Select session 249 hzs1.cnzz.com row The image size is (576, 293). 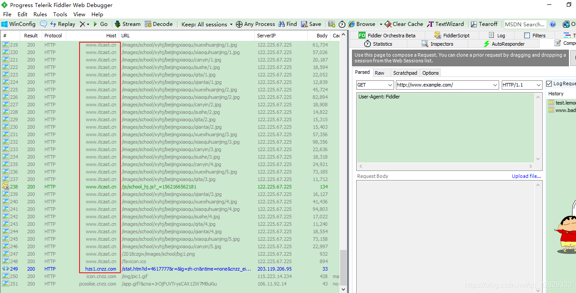170,269
